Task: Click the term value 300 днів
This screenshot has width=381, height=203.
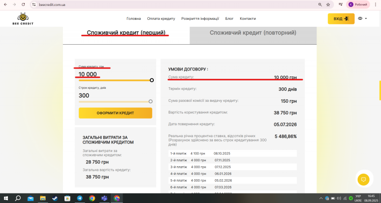Action: (x=288, y=89)
